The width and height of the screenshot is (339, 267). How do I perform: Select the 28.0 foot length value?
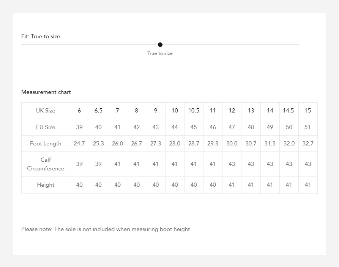pyautogui.click(x=175, y=144)
